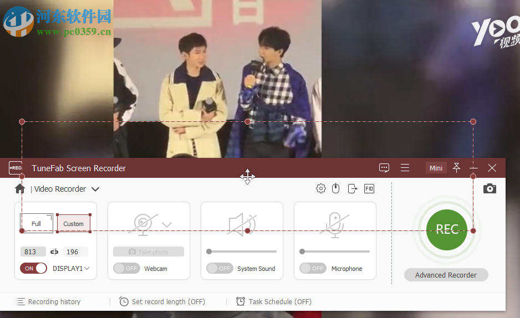Open output export settings icon

(x=352, y=188)
